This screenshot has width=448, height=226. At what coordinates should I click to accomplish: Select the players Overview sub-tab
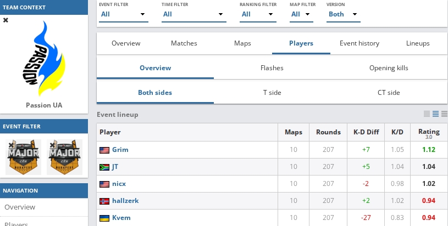[x=155, y=68]
